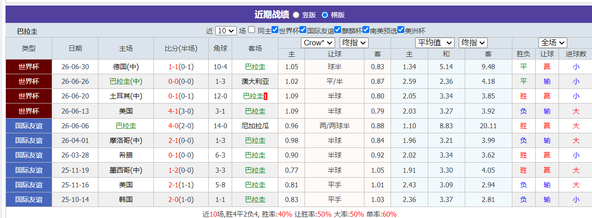This screenshot has width=592, height=218.
Task: Open the 全场 dropdown
Action: (553, 43)
